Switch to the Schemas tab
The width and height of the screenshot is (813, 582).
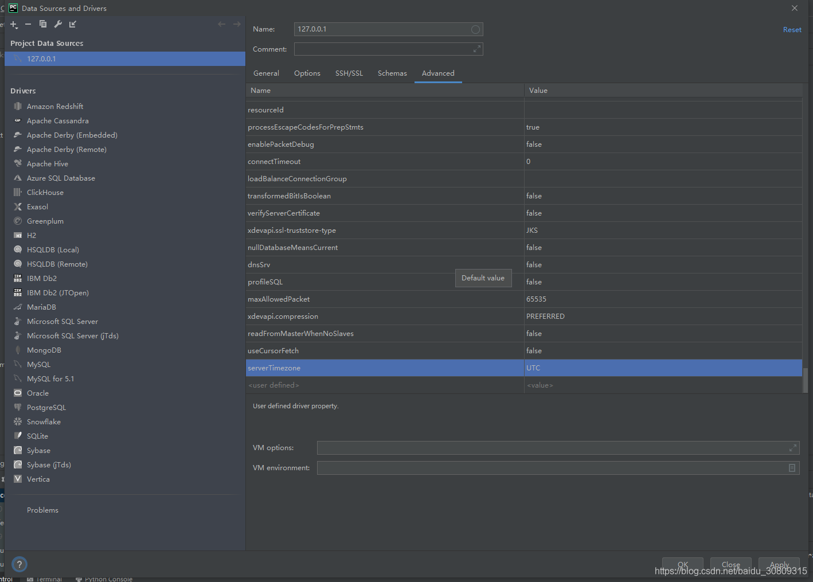click(x=392, y=73)
